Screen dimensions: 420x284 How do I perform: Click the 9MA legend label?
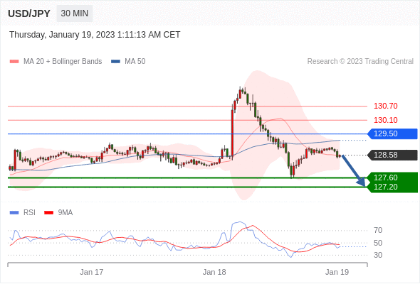tap(65, 213)
